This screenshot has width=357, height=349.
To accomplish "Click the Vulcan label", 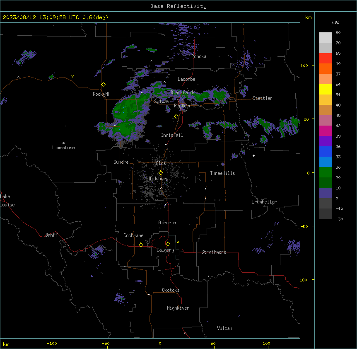I will 224,328.
